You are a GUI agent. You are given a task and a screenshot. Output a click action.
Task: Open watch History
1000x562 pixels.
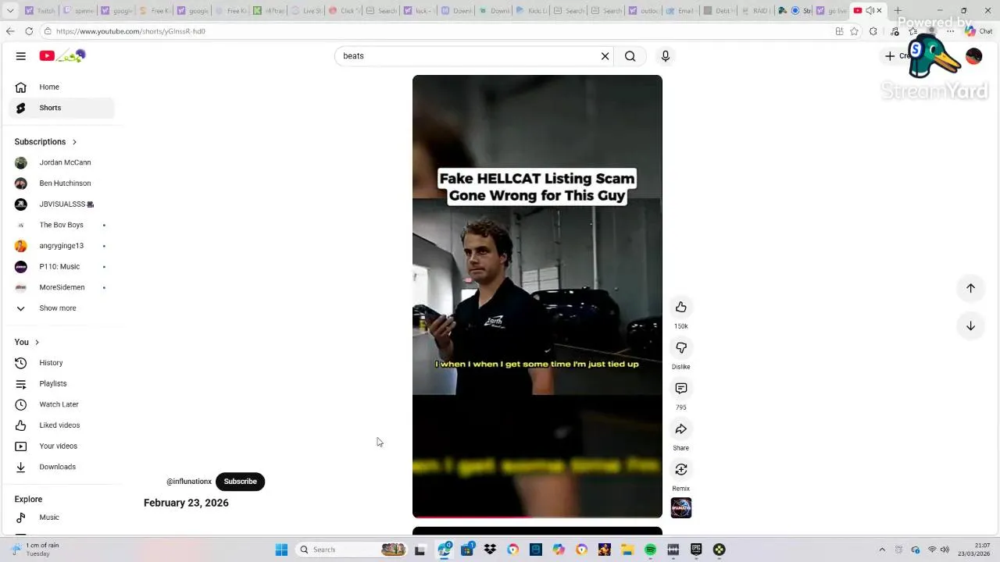click(62, 363)
